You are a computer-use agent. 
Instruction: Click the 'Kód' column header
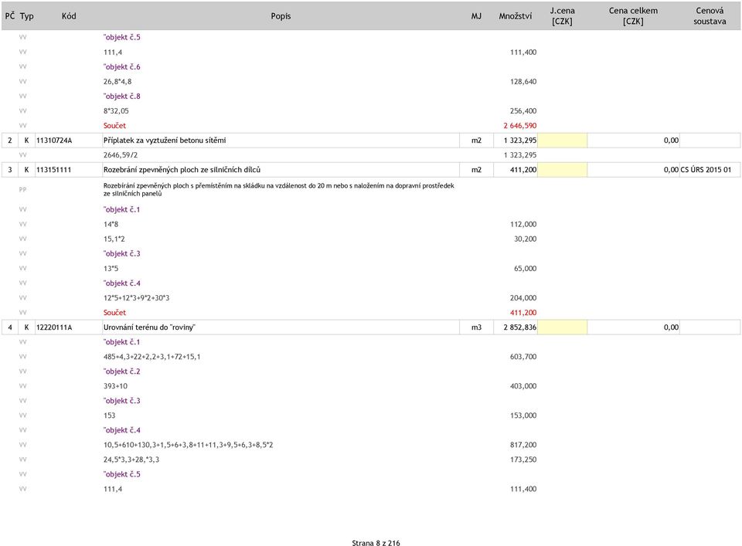coord(69,16)
